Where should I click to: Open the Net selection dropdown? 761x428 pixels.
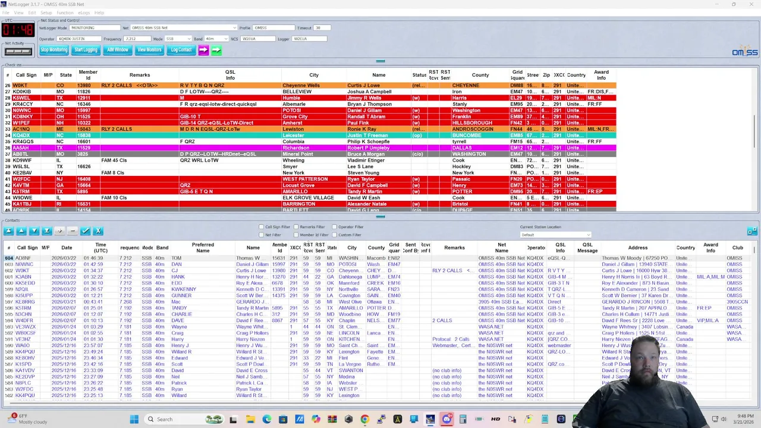184,28
